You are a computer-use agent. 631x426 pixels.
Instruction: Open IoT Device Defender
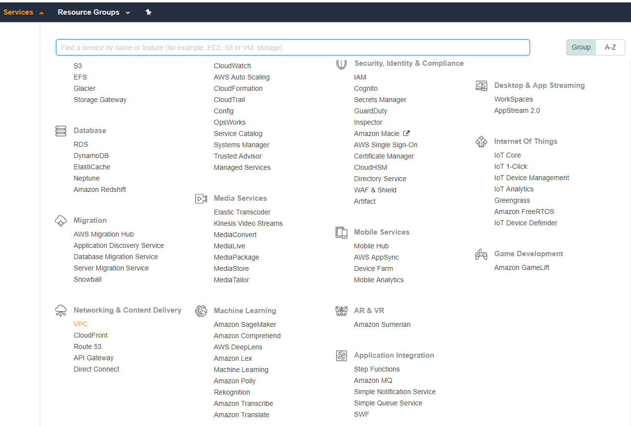point(526,223)
